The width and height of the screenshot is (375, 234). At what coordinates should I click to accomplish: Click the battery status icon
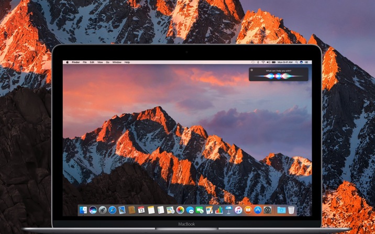click(273, 62)
